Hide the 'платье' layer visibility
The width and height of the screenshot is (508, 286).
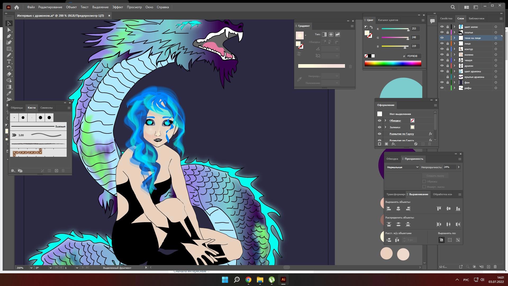click(442, 32)
